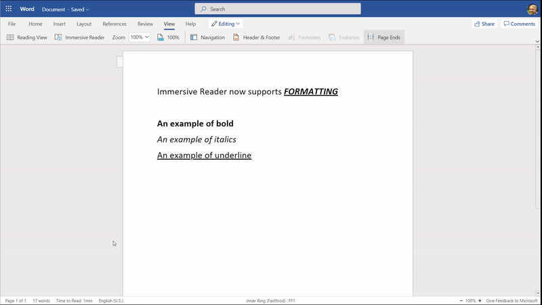
Task: Open Header & Footer editing
Action: [257, 37]
